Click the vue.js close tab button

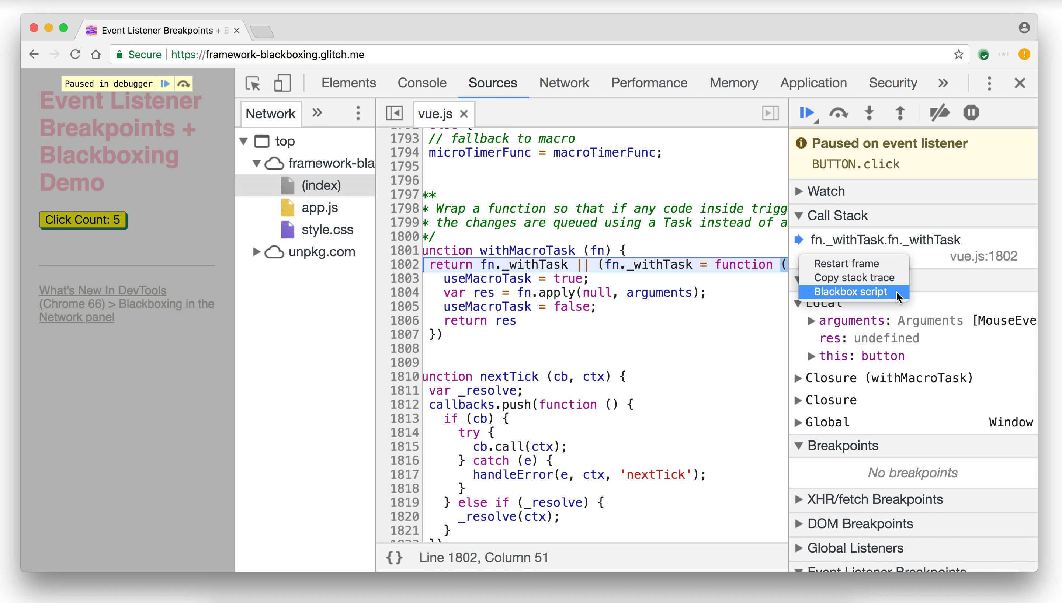click(463, 114)
